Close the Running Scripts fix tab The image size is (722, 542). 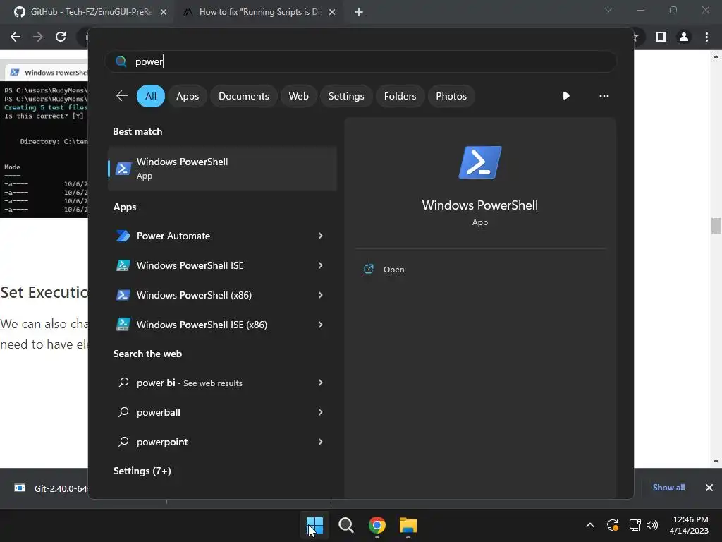332,12
